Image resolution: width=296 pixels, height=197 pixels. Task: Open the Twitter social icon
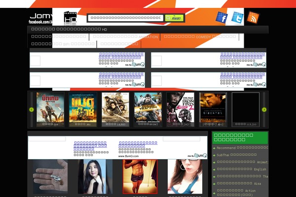pos(238,18)
